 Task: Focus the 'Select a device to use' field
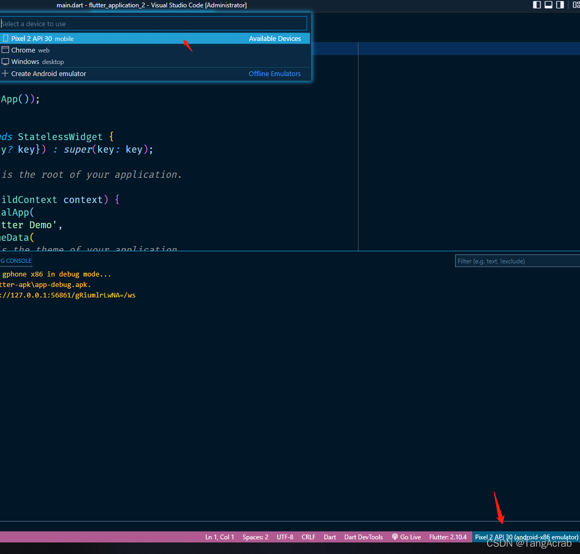tap(153, 24)
